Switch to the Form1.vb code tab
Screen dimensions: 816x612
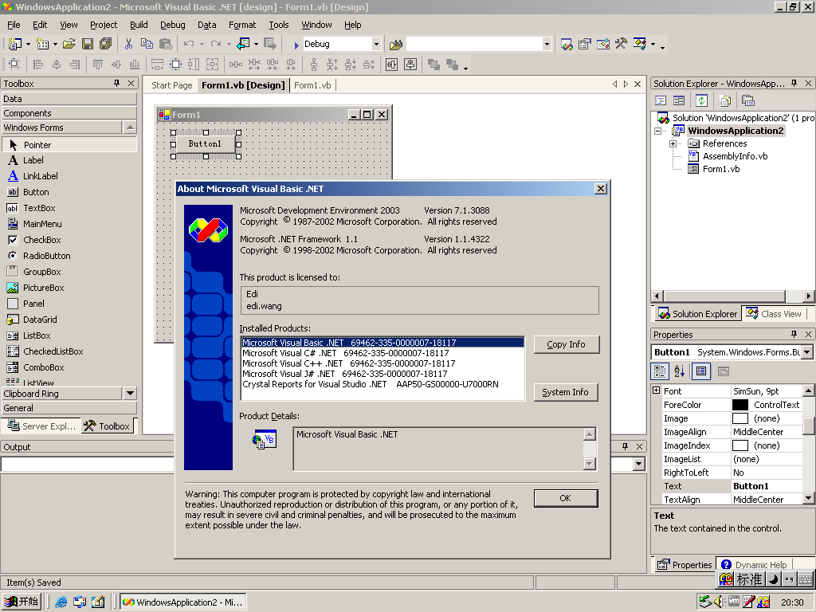312,85
